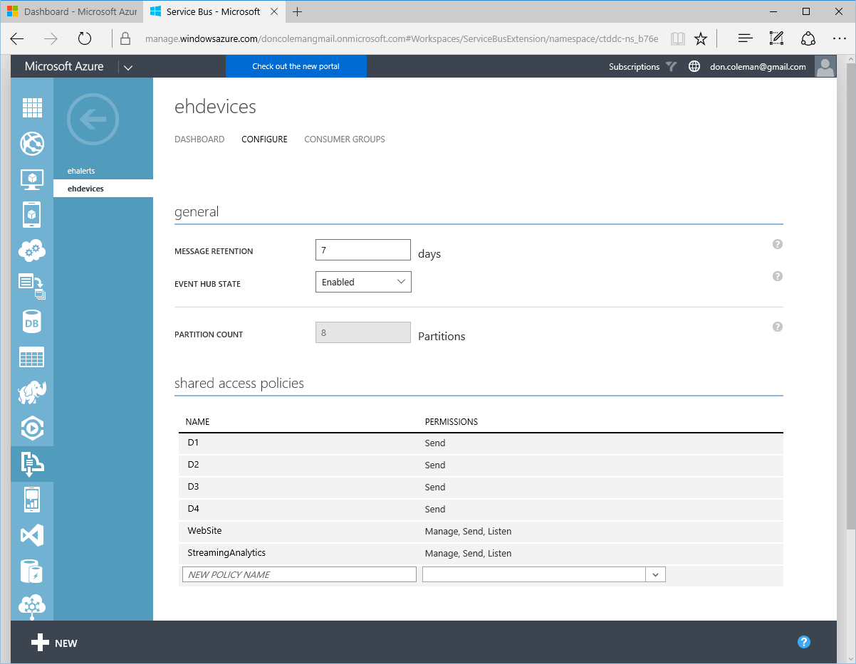Switch to the CONSUMER GROUPS tab
The height and width of the screenshot is (664, 856).
click(x=344, y=139)
